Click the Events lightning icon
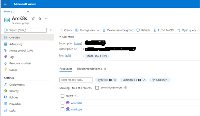Screen dimensions: 200x116 point(6,70)
